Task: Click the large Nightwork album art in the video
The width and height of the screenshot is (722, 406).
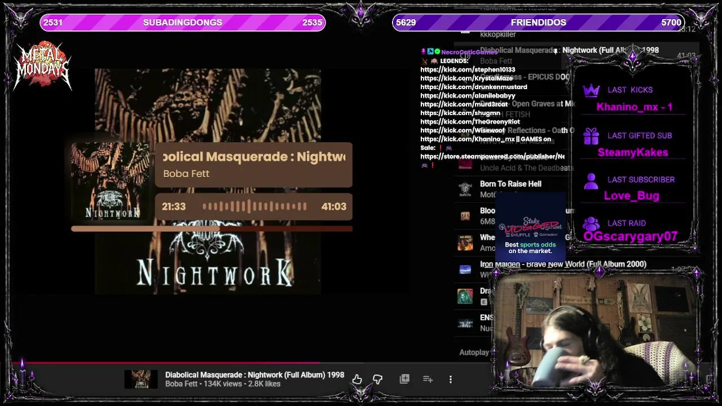Action: tap(208, 182)
